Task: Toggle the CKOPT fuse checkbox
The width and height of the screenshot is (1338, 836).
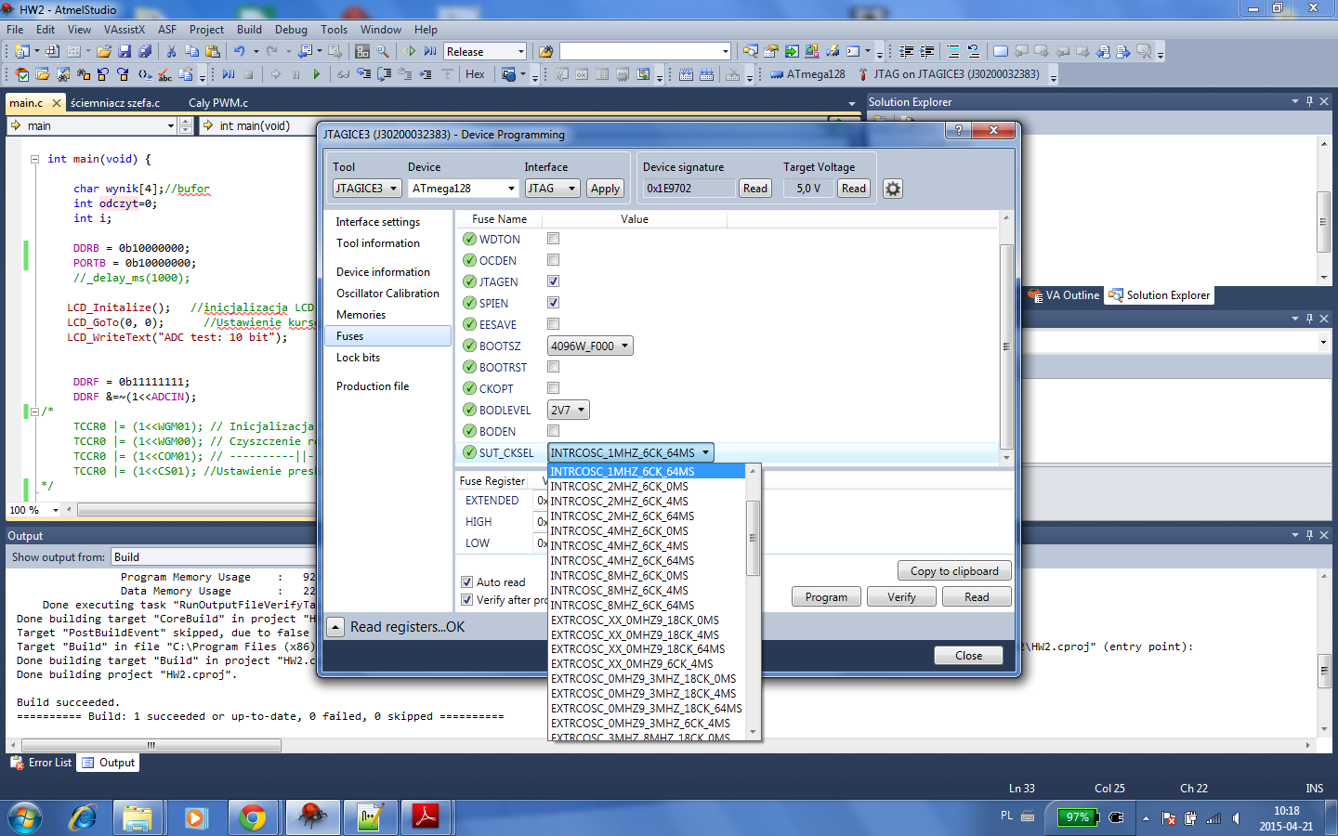Action: tap(554, 388)
